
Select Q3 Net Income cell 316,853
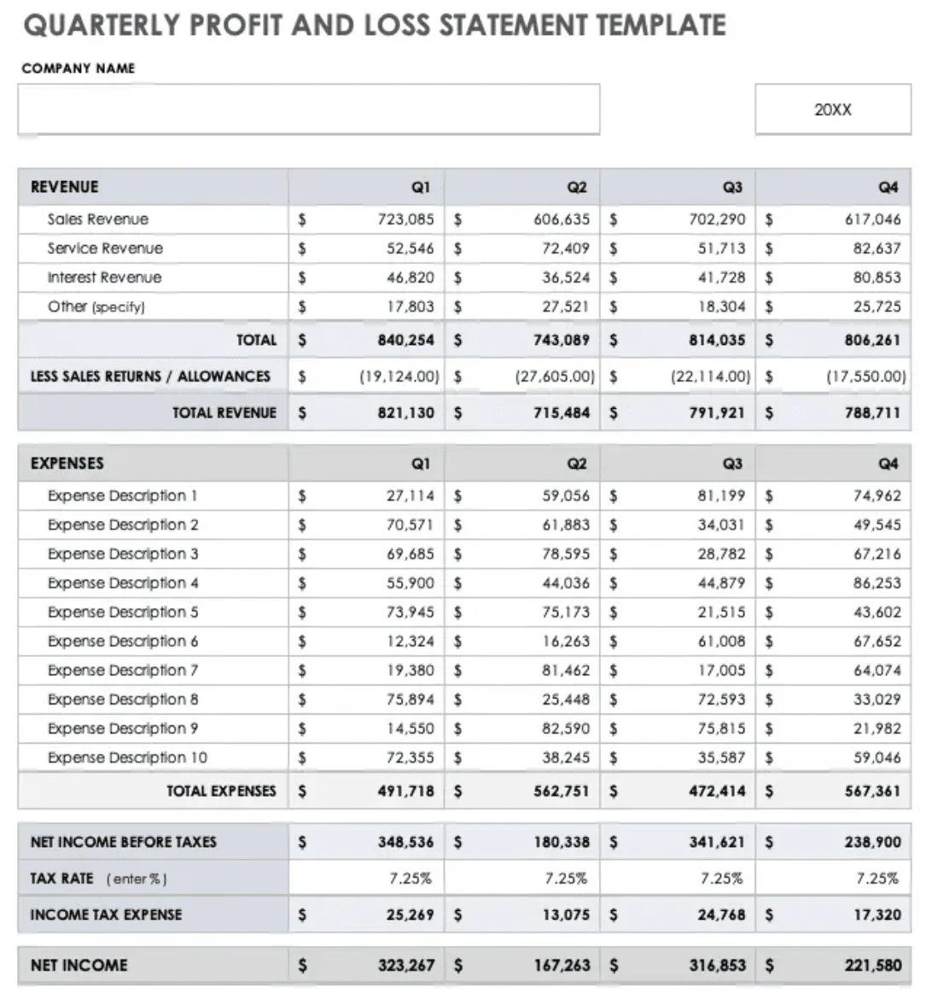pos(678,965)
